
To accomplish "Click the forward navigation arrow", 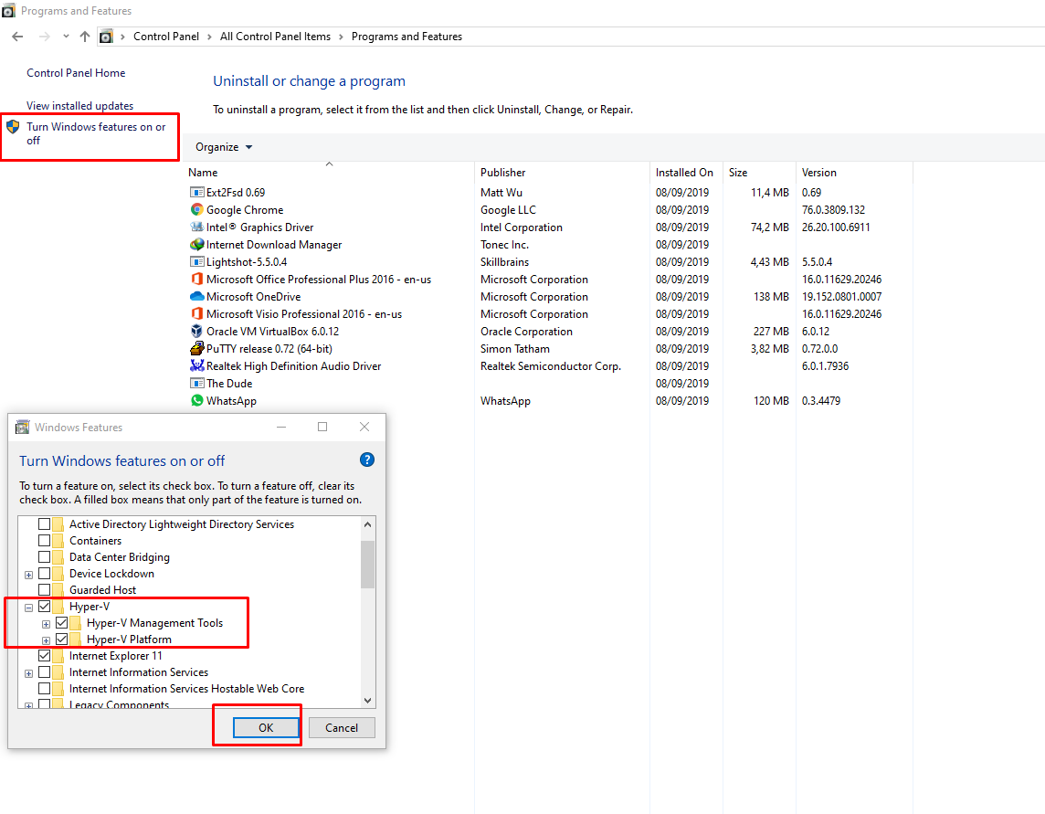I will click(x=45, y=37).
